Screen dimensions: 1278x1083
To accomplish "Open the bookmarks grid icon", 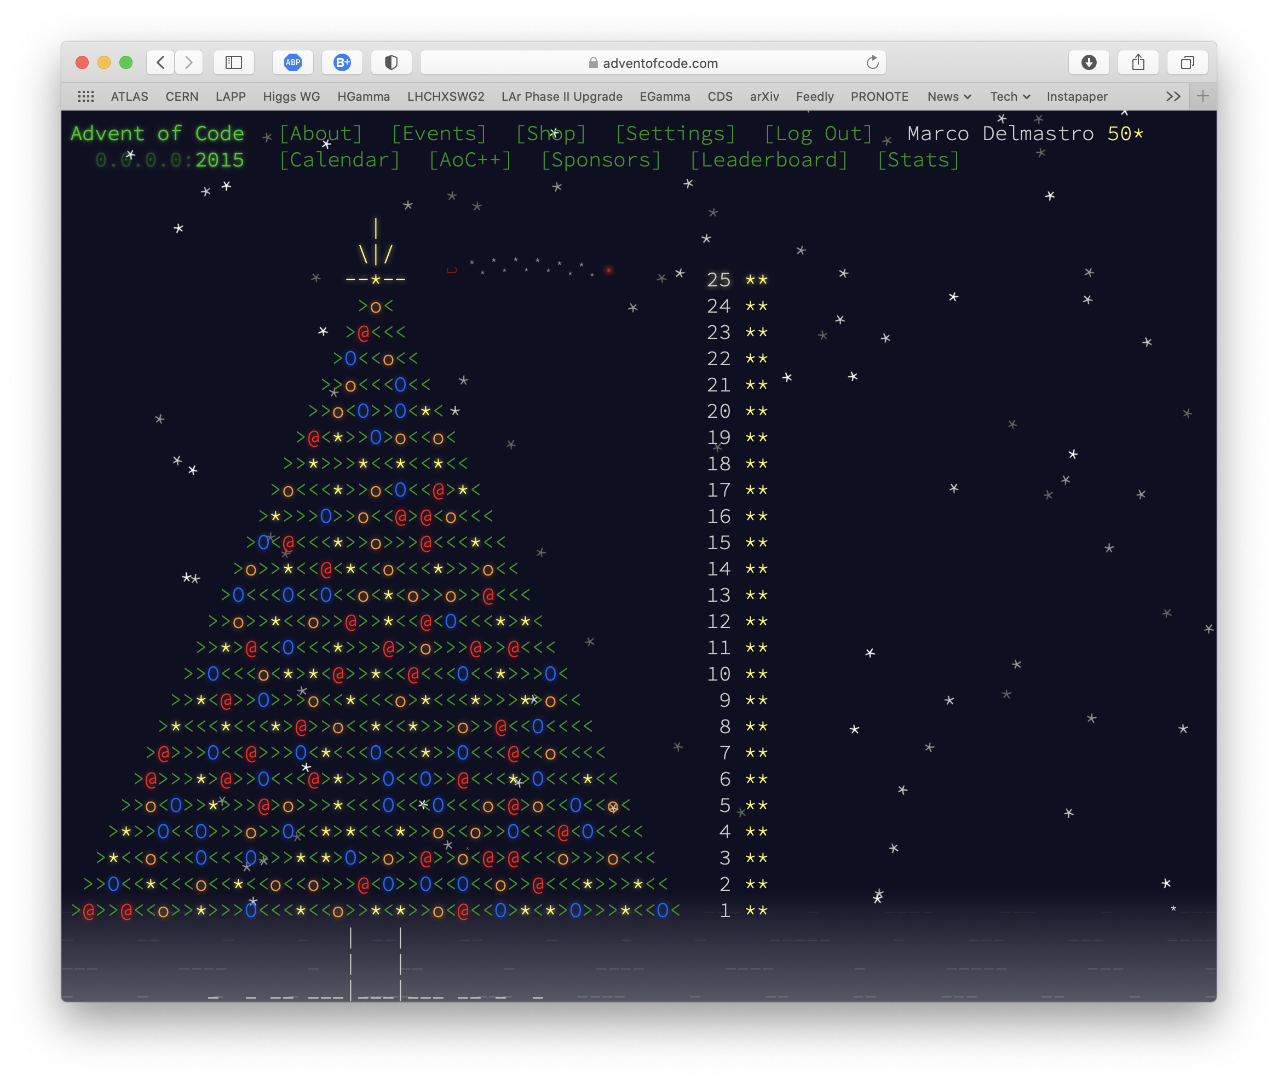I will click(x=86, y=96).
